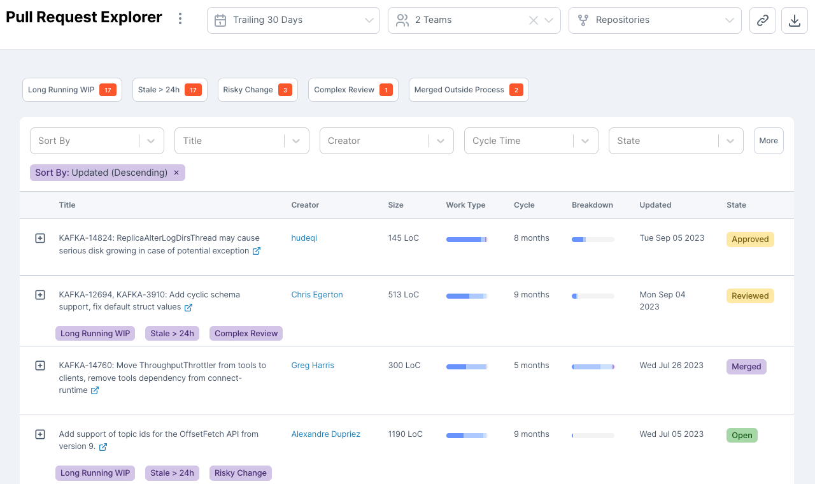Expand the OffsetFetch API pull request row
The height and width of the screenshot is (484, 815).
coord(40,434)
